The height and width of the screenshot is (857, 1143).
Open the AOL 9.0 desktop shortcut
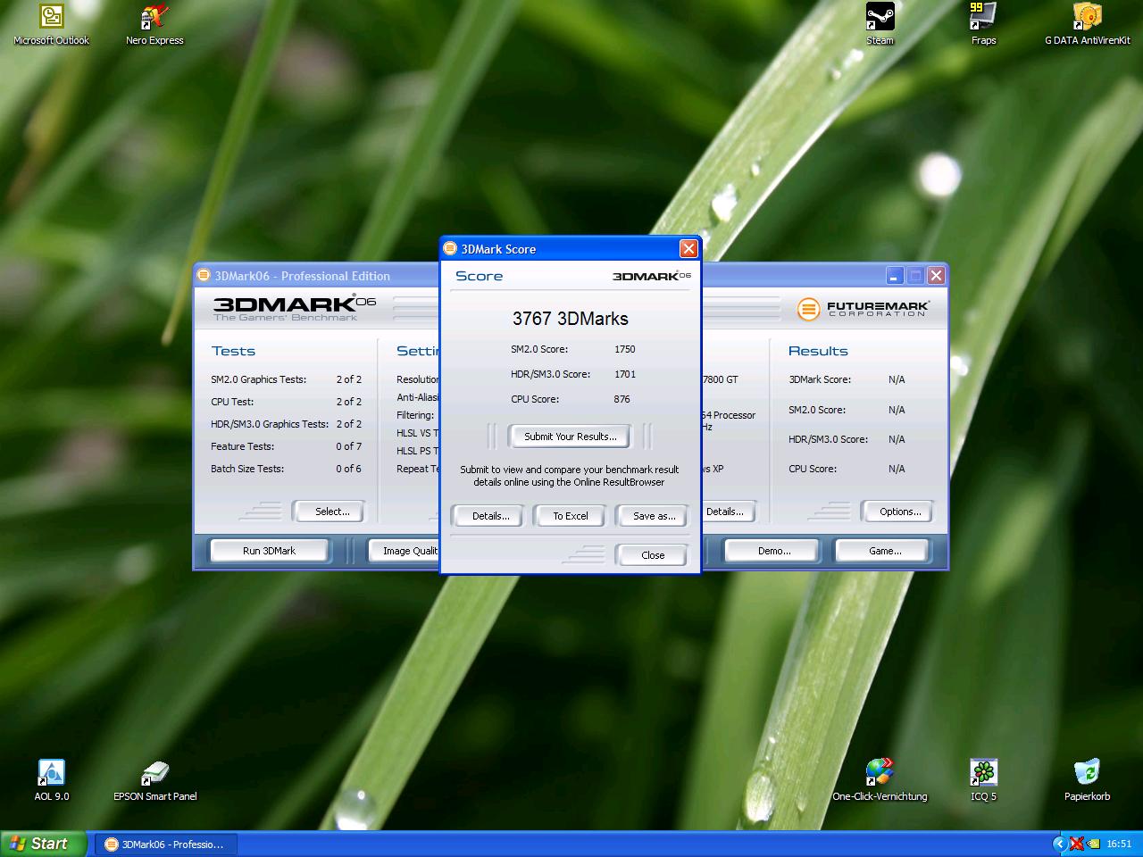pos(52,780)
